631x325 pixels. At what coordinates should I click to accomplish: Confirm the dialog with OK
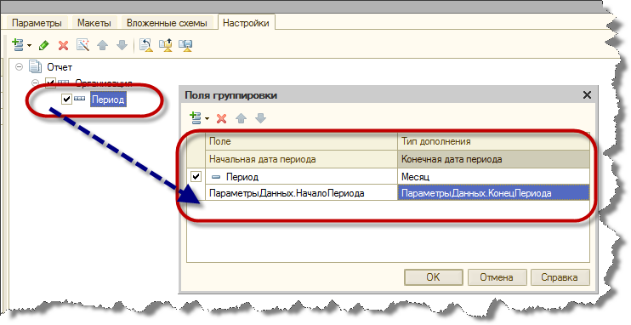click(434, 277)
